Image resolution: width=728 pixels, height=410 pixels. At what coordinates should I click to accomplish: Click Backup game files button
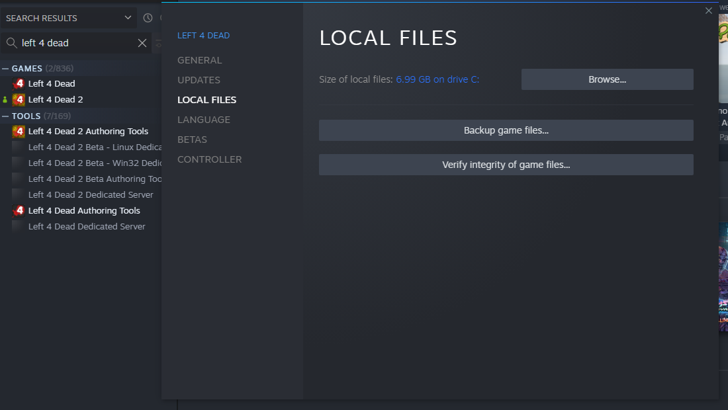click(x=506, y=130)
